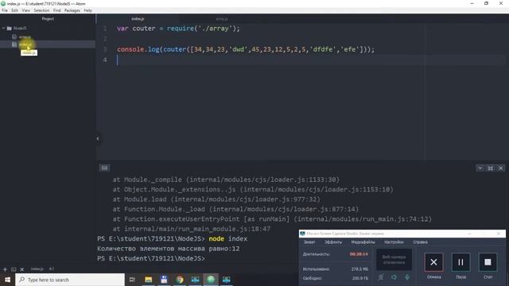This screenshot has height=286, width=509.
Task: Stop the screen recording
Action: [488, 262]
